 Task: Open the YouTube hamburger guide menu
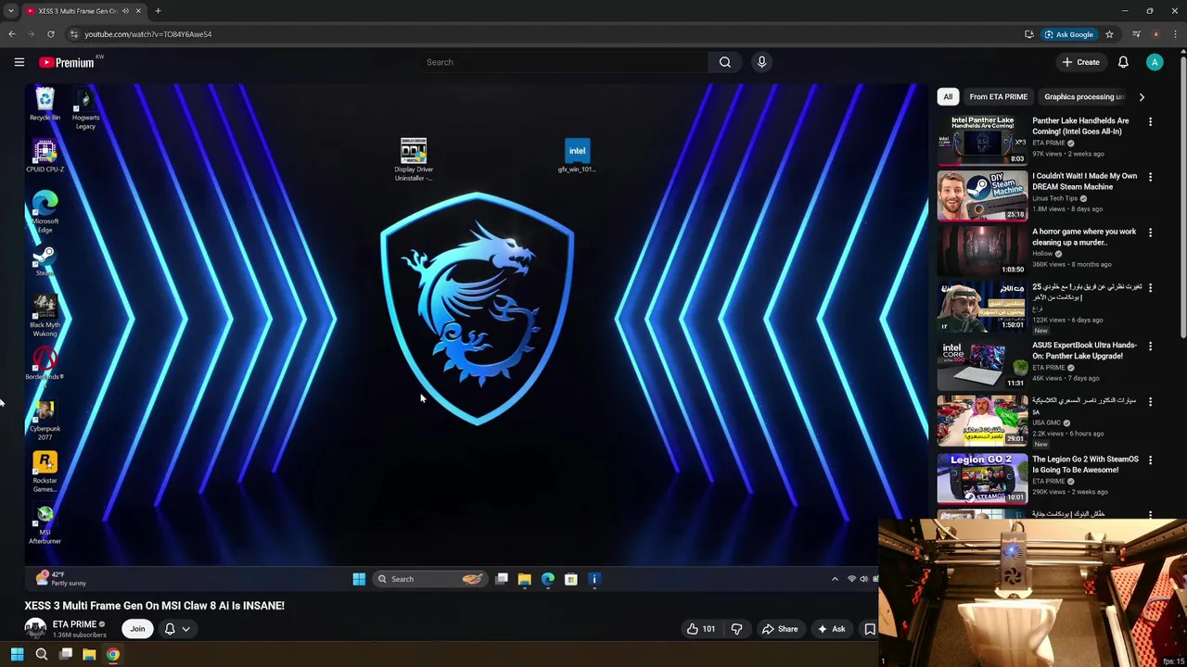click(19, 62)
